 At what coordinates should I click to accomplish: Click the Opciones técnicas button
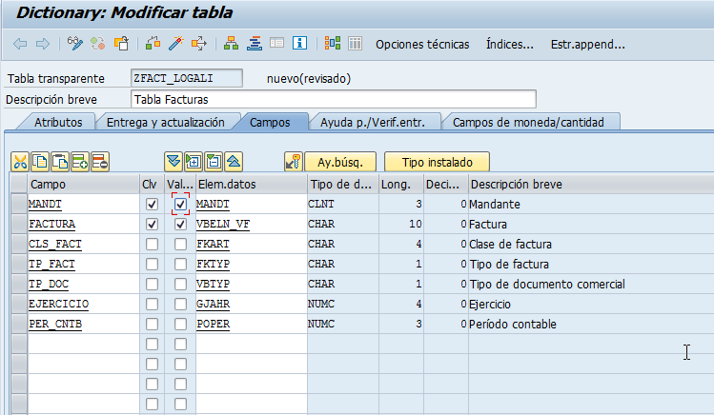(x=422, y=44)
